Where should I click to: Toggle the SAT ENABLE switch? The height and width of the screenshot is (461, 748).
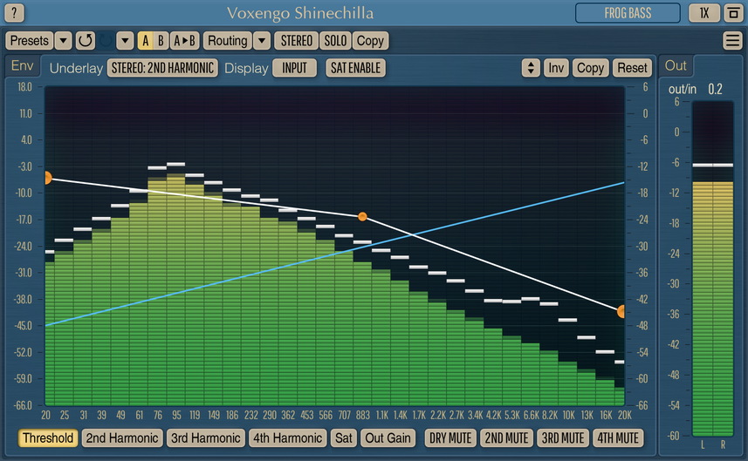pos(355,67)
